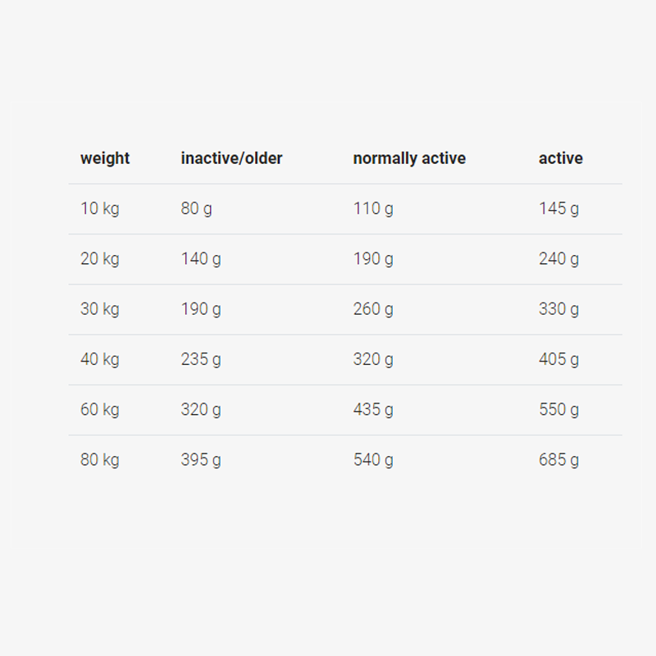Click the 80 kg row label
Image resolution: width=656 pixels, height=656 pixels.
tap(100, 460)
